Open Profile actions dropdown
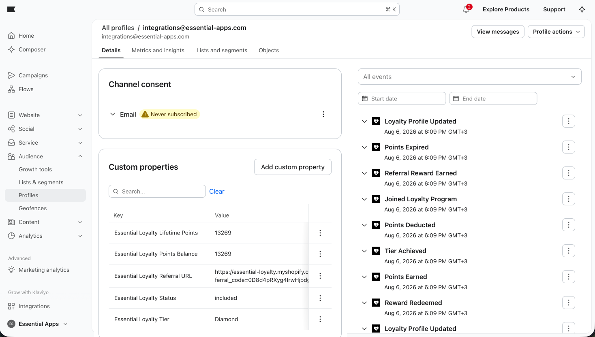 (556, 32)
